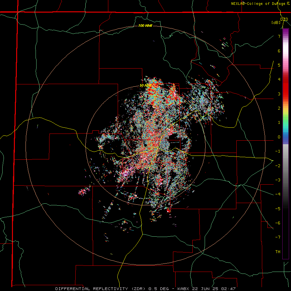The image size is (291, 291).
Task: Click the 50 NMI range ring label
Action: 145,86
